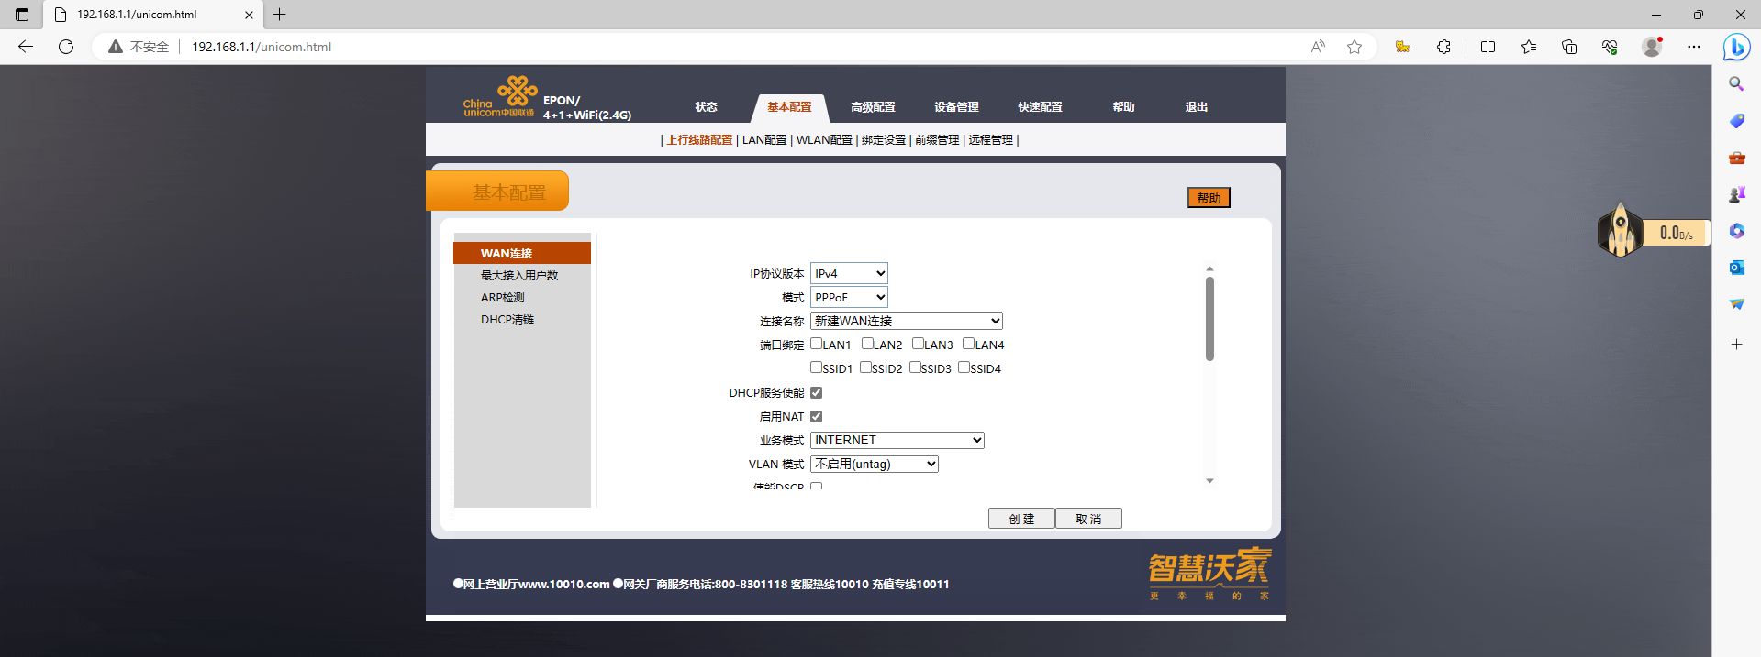
Task: Open the 业务模式 INTERNET dropdown
Action: point(897,440)
